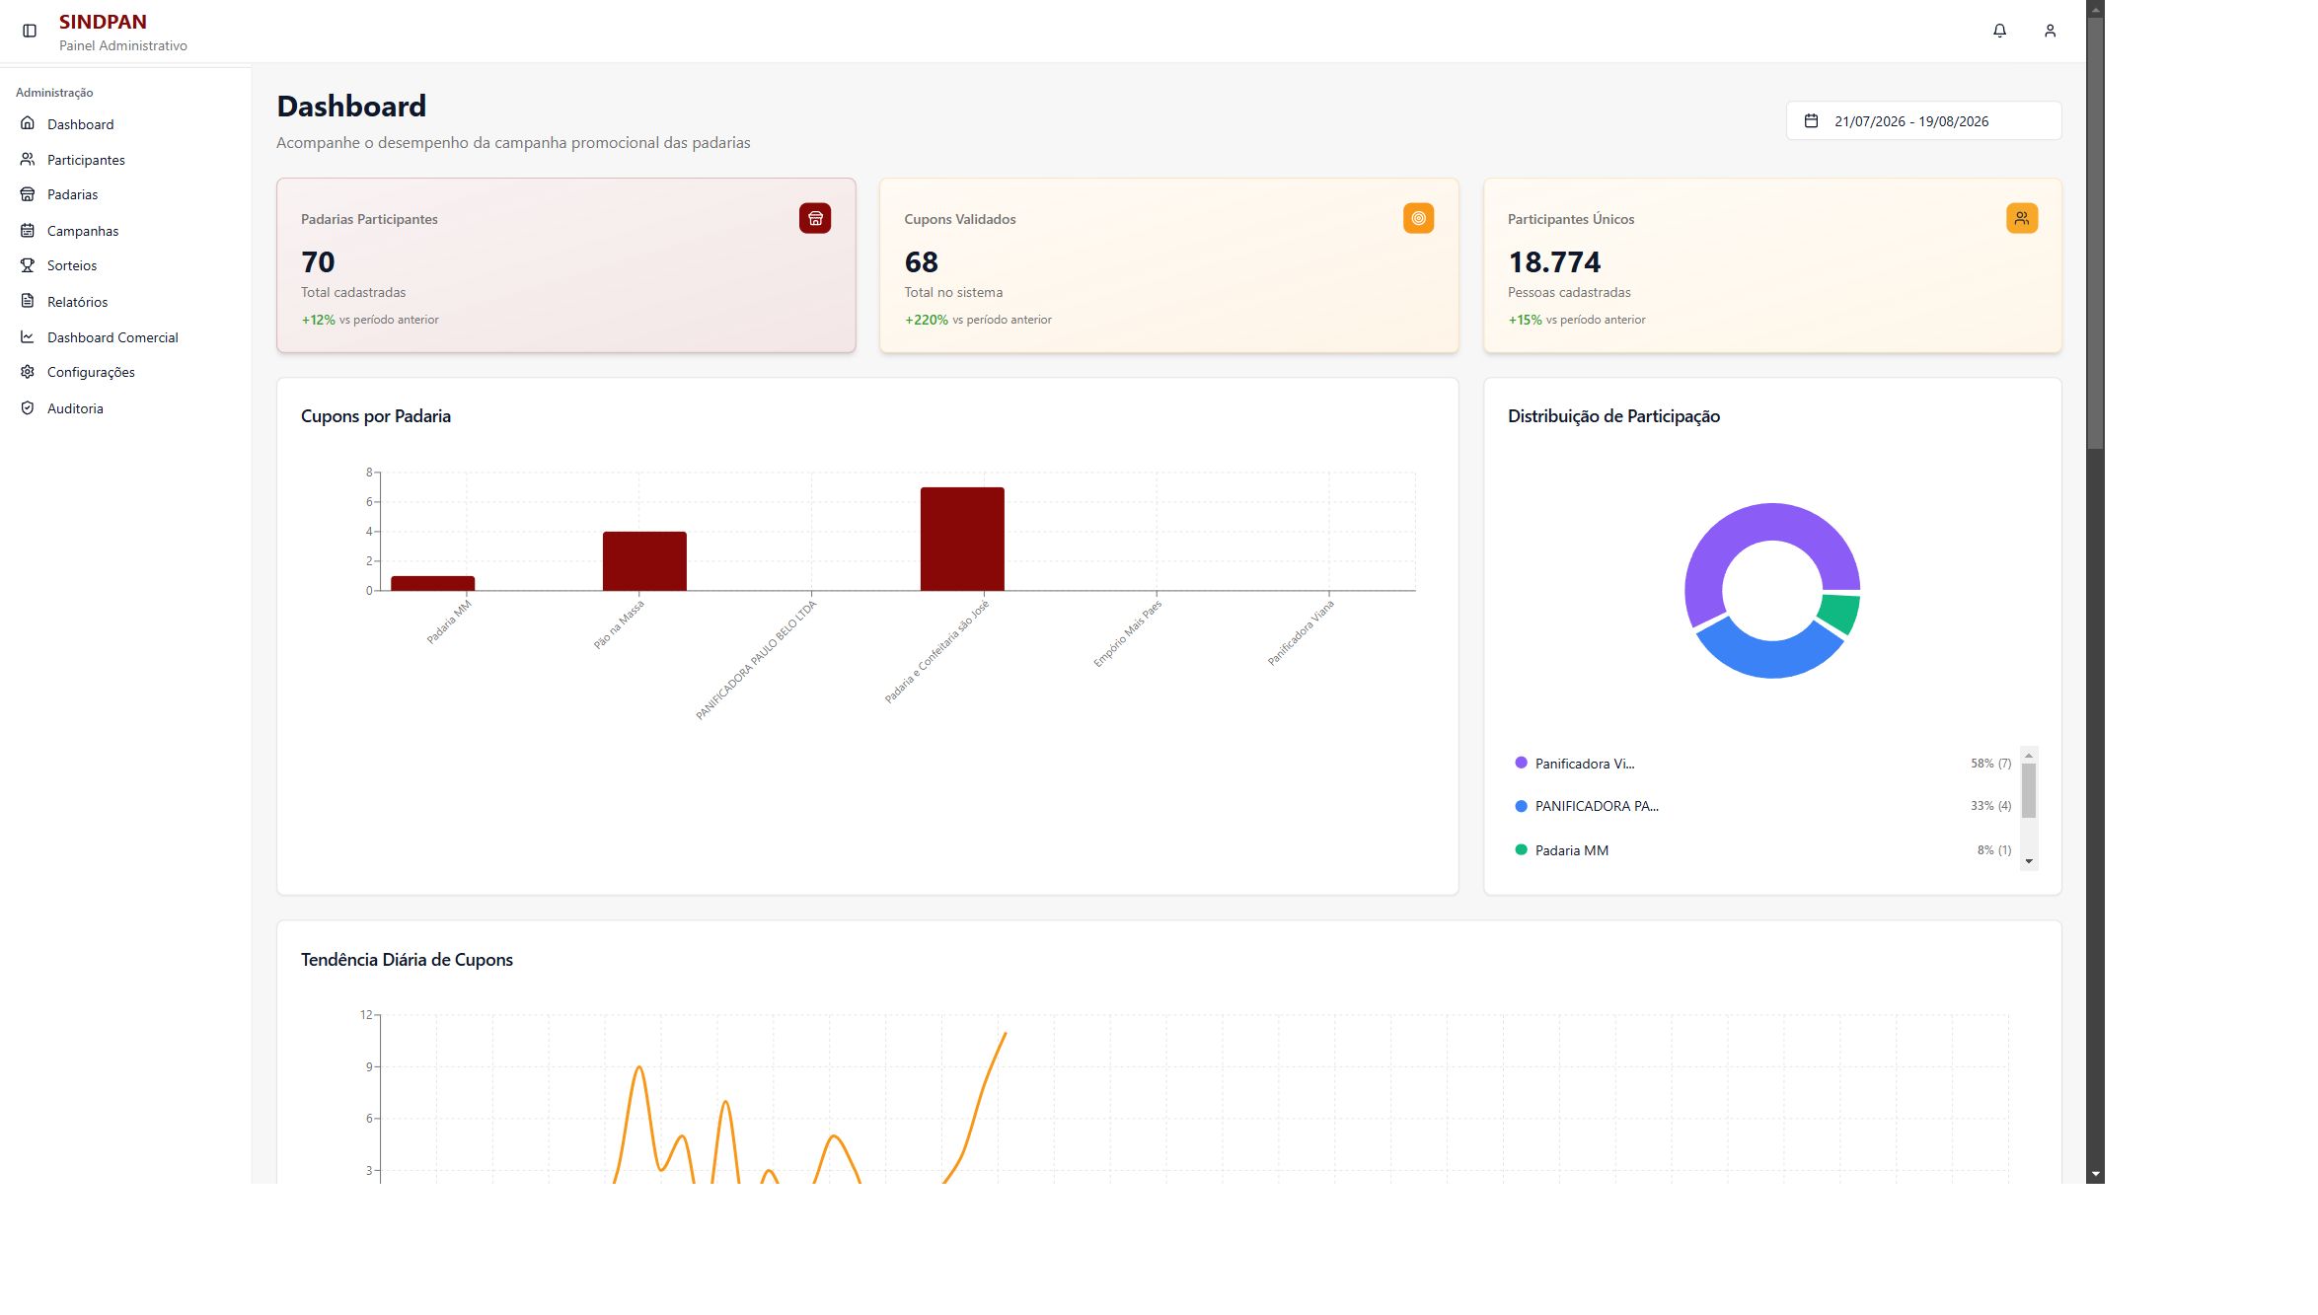This screenshot has height=1315, width=2318.
Task: Click the SINDPAN logo title
Action: [103, 21]
